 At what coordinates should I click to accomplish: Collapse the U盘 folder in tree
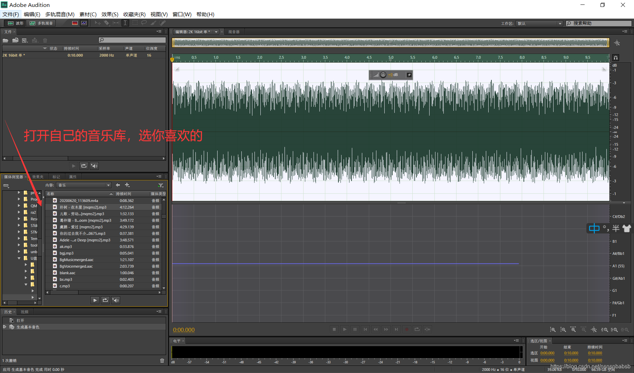click(x=19, y=258)
